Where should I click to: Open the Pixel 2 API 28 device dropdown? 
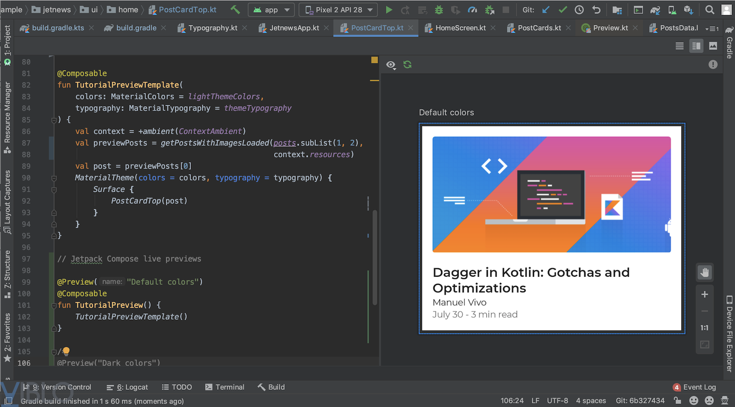pyautogui.click(x=339, y=10)
